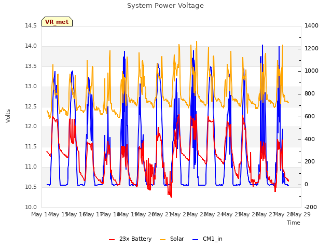Click the 600 right axis tick label

coord(310,116)
